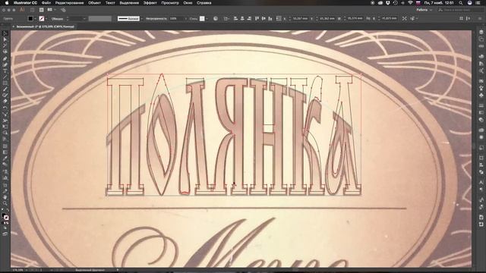The width and height of the screenshot is (486, 273).
Task: Select the Zoom tool
Action: point(5,203)
